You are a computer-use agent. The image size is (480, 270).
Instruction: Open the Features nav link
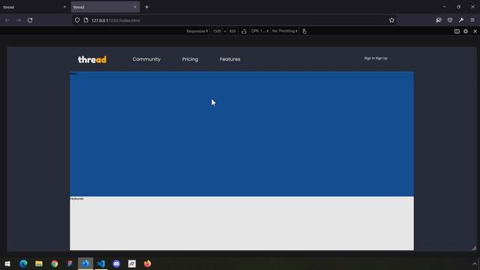coord(230,59)
